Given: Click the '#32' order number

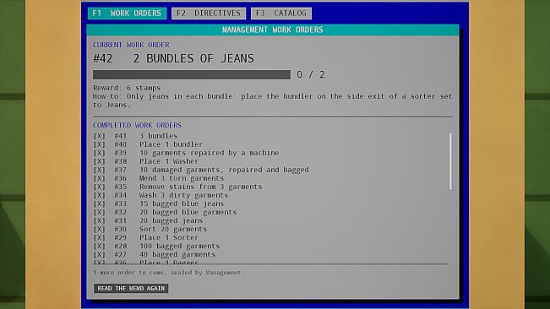Looking at the screenshot, I should [x=120, y=212].
